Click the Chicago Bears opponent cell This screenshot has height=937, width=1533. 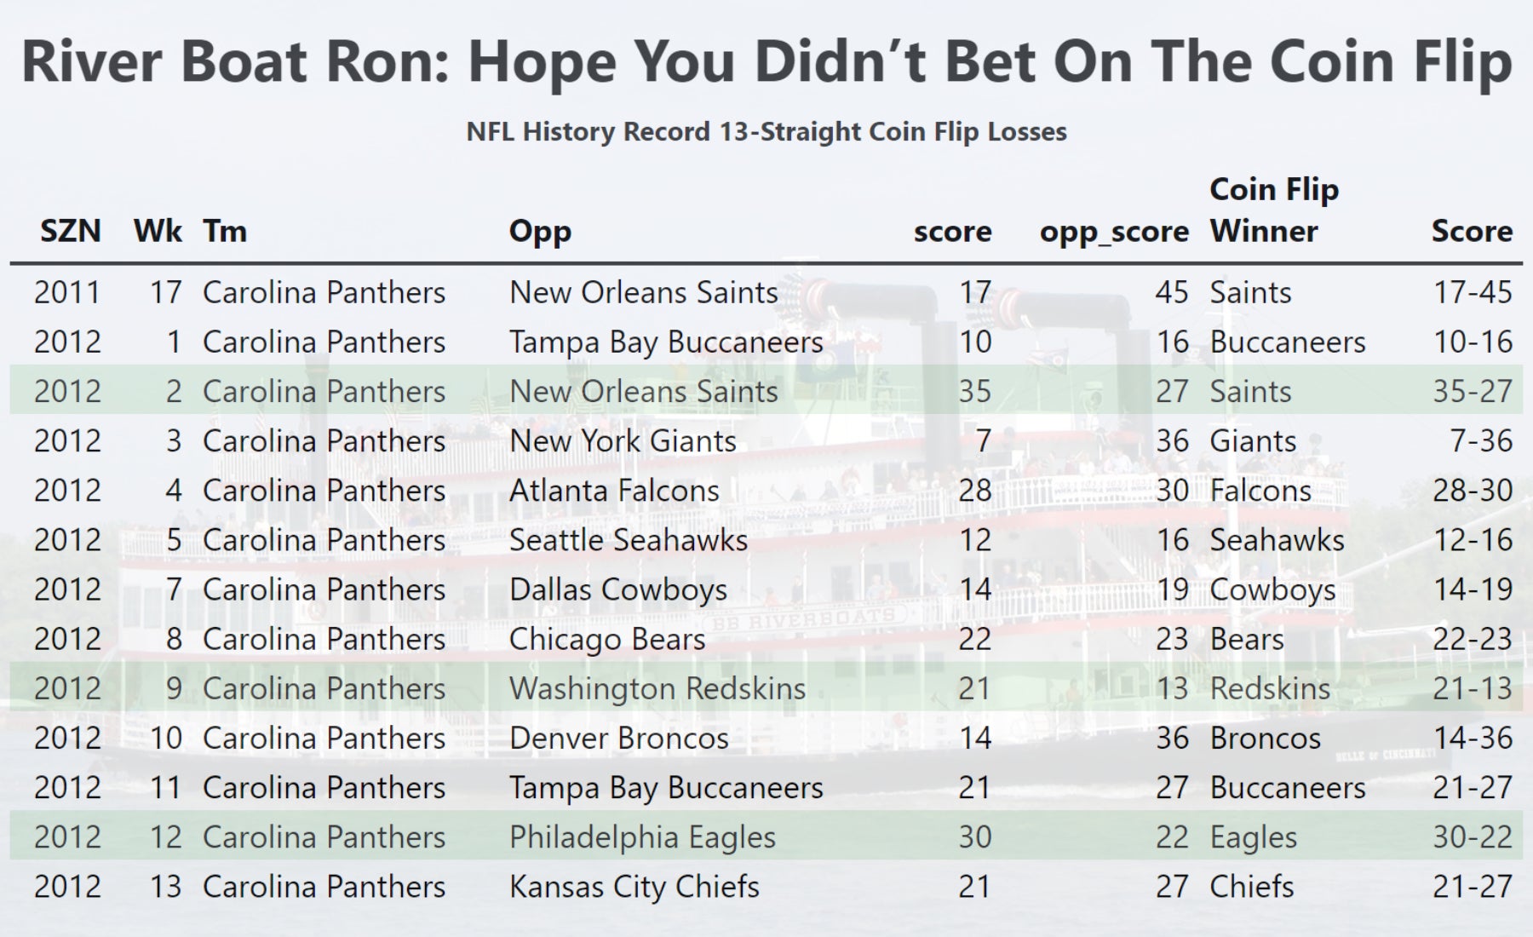point(607,639)
